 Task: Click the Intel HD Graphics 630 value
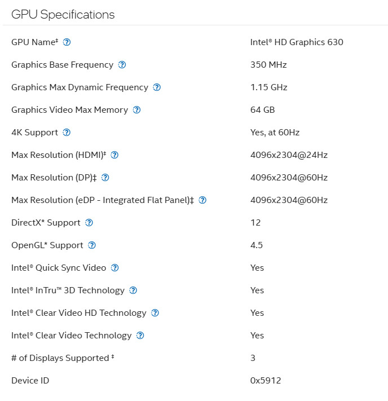point(297,42)
